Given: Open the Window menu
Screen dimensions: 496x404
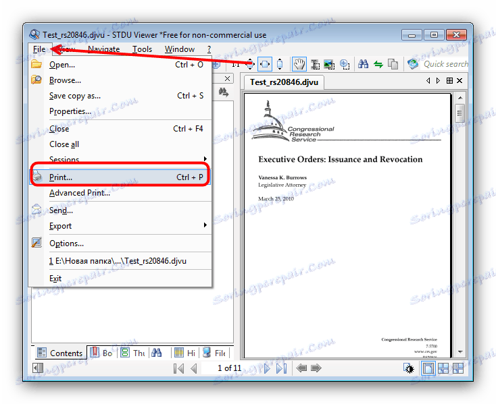Looking at the screenshot, I should [x=179, y=49].
